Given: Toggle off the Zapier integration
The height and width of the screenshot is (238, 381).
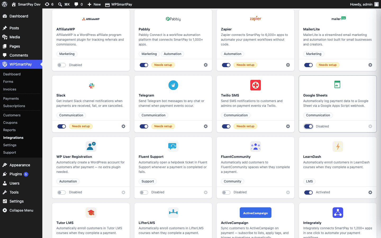Looking at the screenshot, I should click(226, 65).
